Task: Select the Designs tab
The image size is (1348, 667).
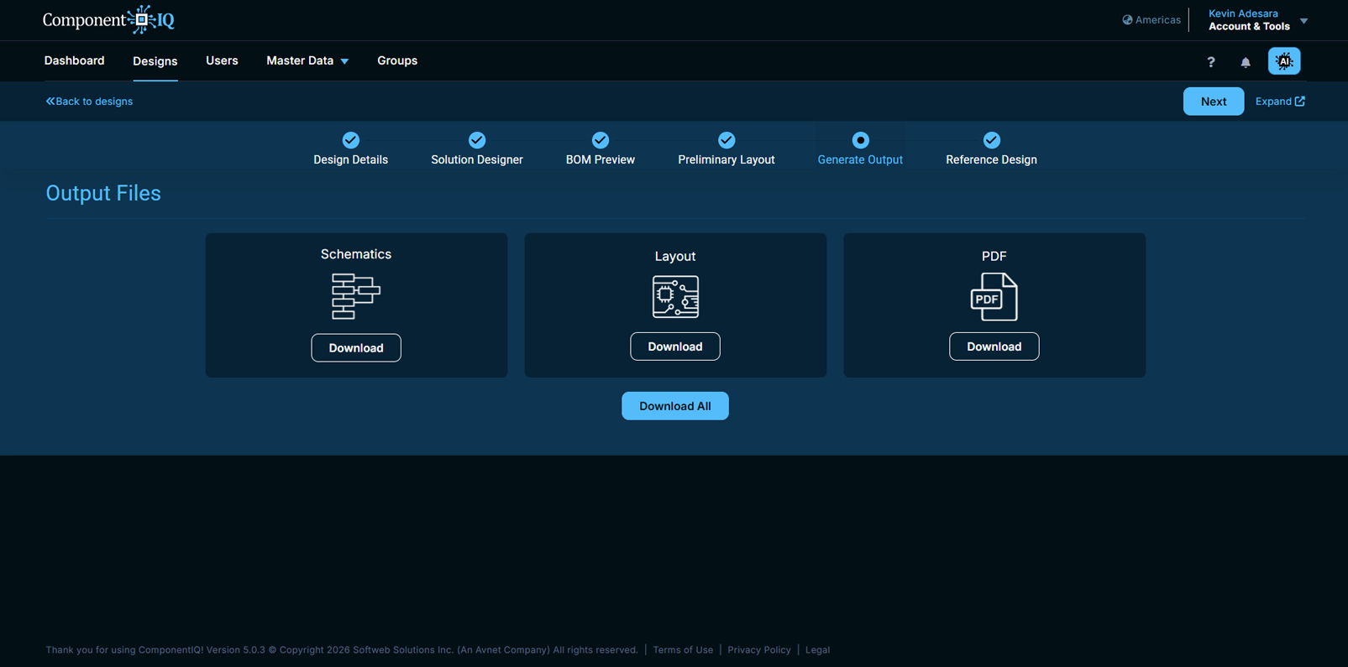Action: pos(155,61)
